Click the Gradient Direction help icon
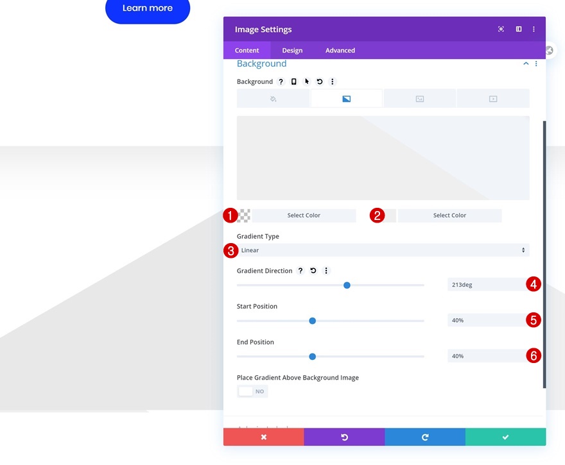 click(300, 271)
